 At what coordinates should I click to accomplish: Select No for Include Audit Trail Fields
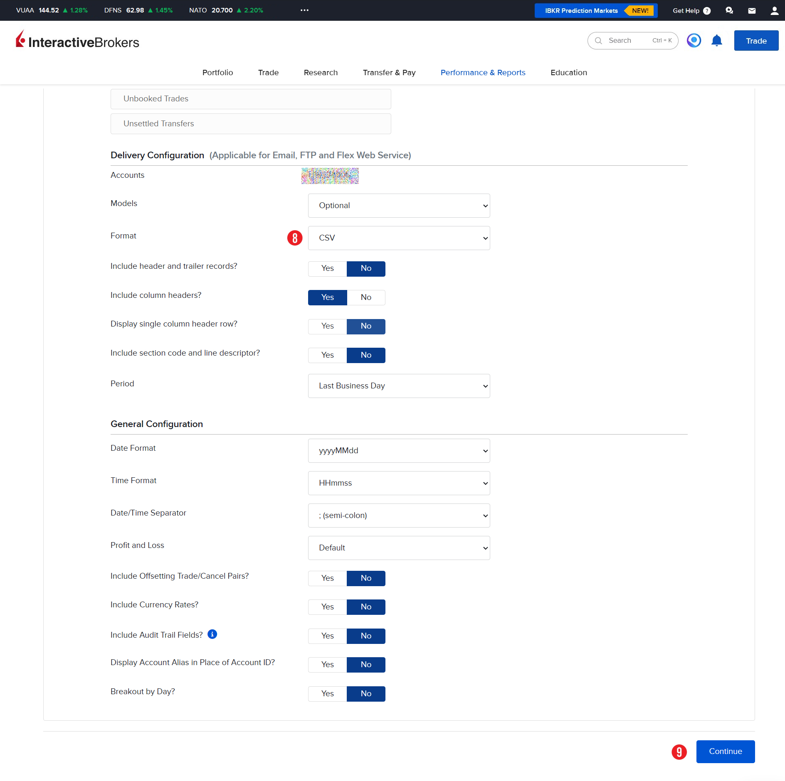[x=366, y=636]
